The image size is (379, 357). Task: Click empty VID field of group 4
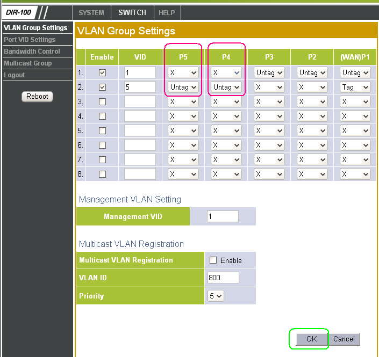coord(140,116)
